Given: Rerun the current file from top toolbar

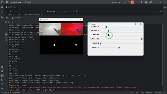Looking at the screenshot, I should point(125,2).
